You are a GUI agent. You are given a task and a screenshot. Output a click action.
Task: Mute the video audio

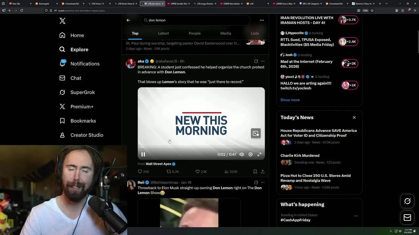point(242,154)
